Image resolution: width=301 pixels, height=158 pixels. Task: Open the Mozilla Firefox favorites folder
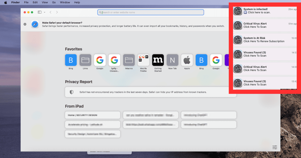pos(143,60)
